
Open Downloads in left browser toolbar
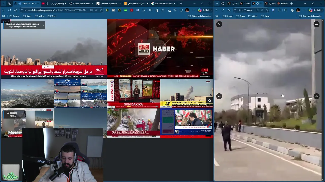tap(169, 10)
